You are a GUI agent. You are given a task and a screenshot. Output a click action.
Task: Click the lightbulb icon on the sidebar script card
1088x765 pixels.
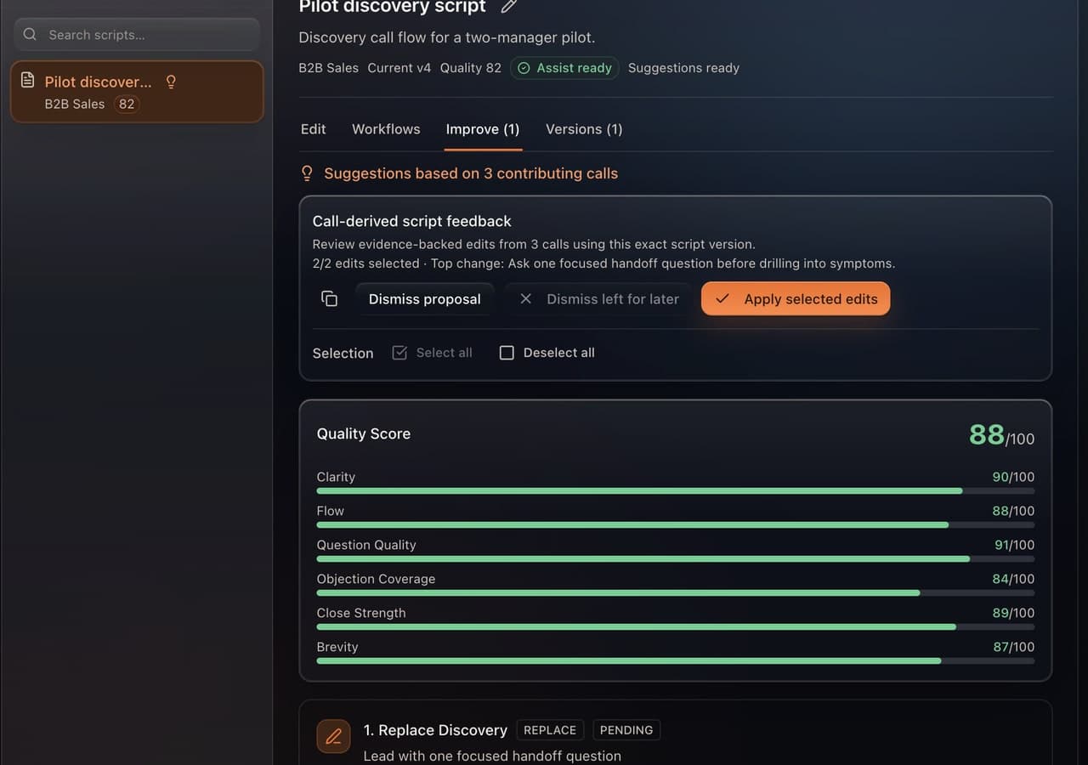[x=171, y=82]
